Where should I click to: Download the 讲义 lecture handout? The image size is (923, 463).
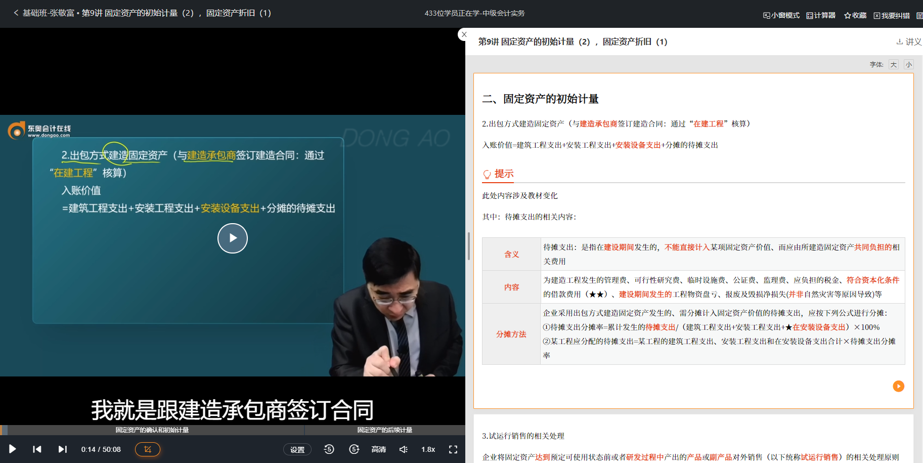coord(909,42)
